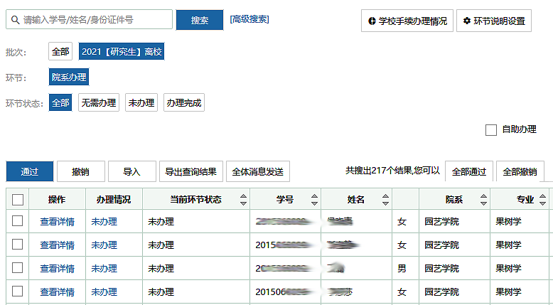The image size is (553, 305).
Task: Open 查看详情 in the second row
Action: [x=57, y=245]
